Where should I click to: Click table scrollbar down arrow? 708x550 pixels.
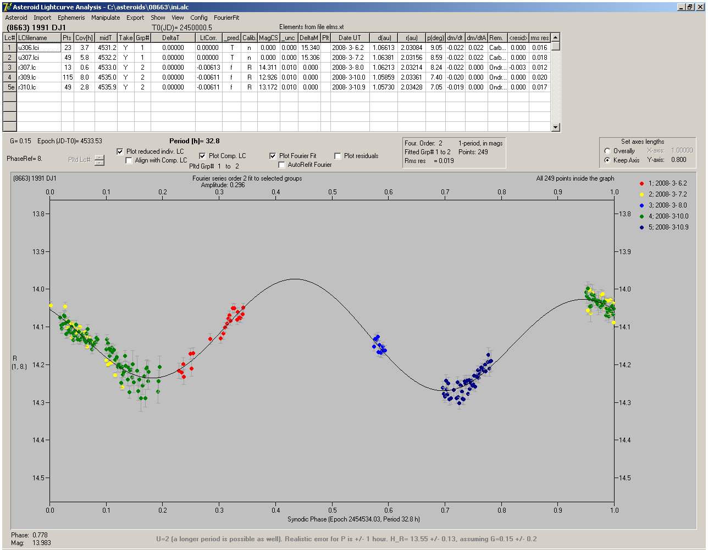[x=556, y=127]
